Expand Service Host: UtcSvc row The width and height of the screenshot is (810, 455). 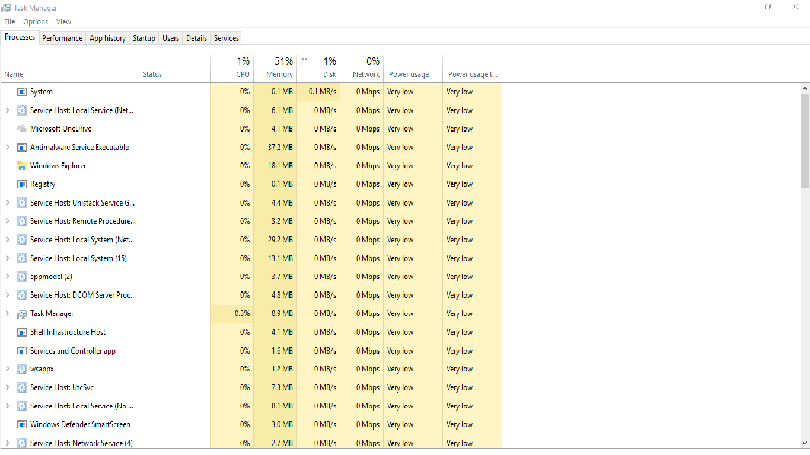(7, 387)
